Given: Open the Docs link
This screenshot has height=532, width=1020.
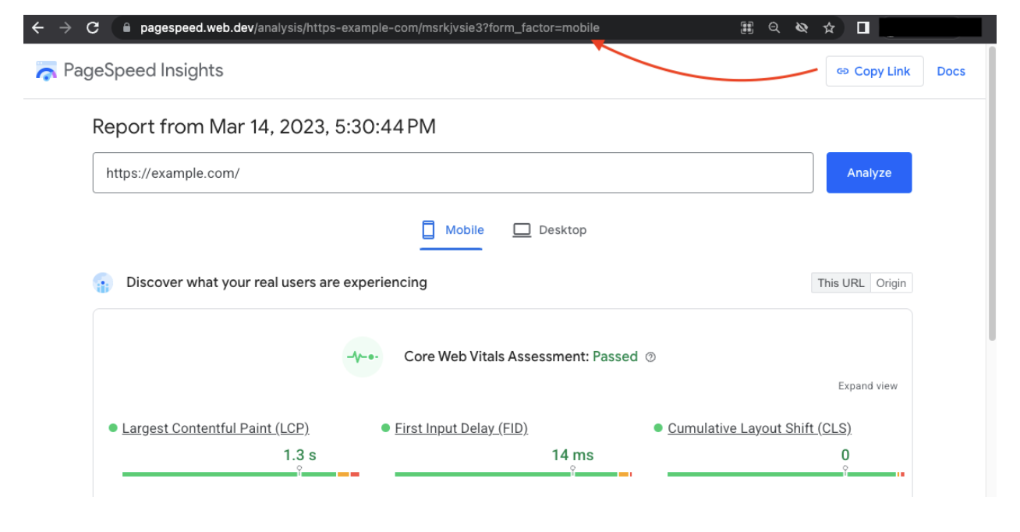Looking at the screenshot, I should coord(951,71).
